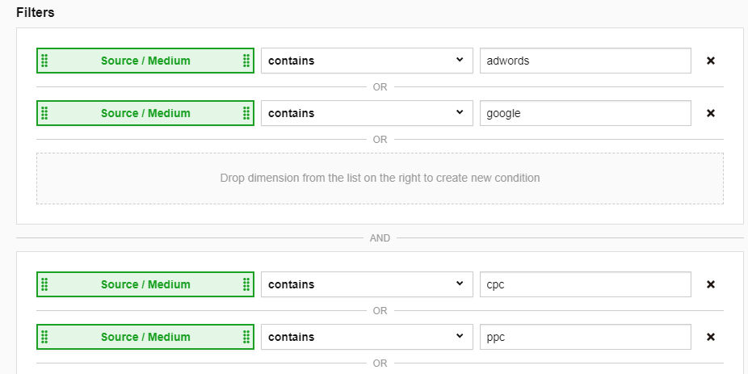Remove the adwords filter condition

[711, 61]
